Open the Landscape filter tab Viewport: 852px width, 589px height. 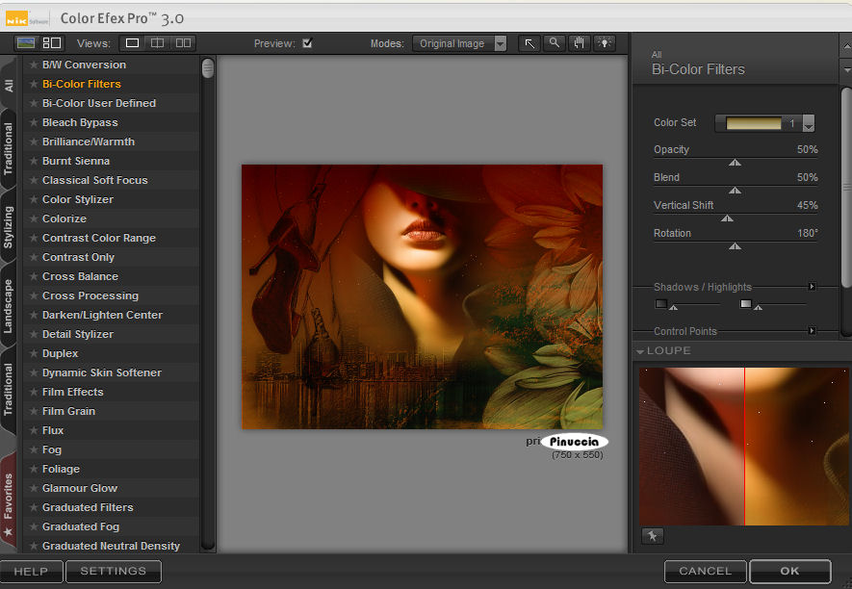[9, 306]
